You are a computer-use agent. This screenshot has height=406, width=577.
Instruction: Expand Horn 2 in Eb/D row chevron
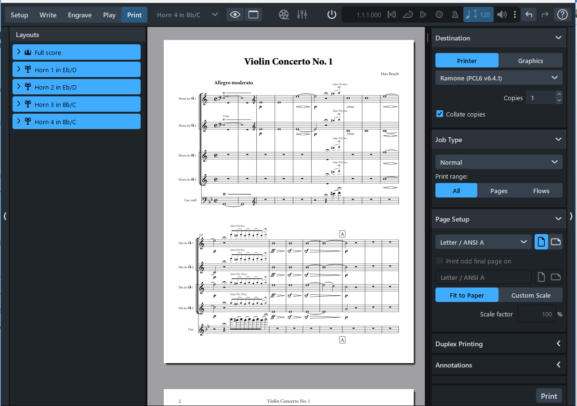click(18, 87)
